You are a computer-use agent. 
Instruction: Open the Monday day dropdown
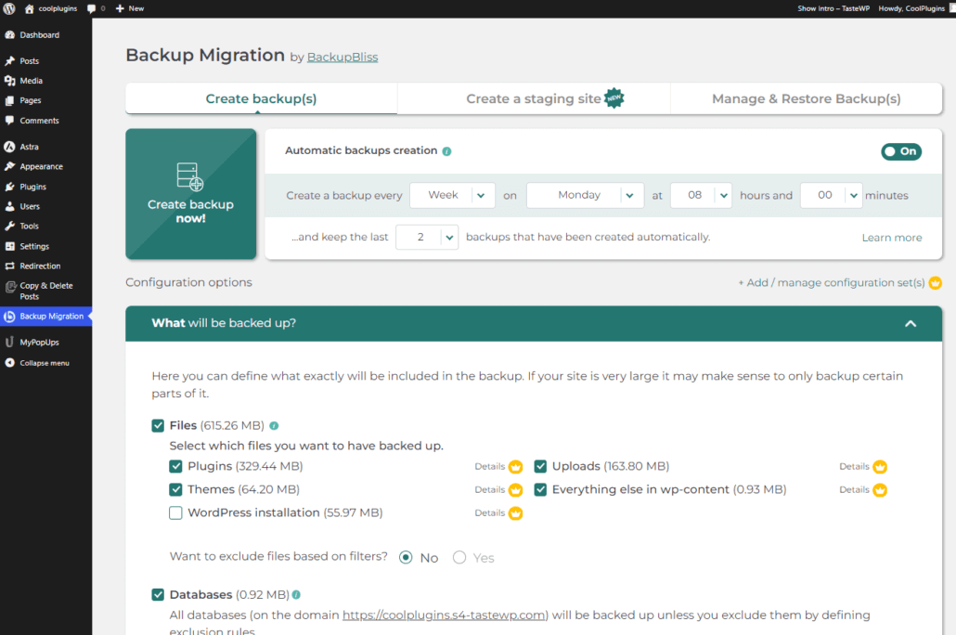pos(586,195)
